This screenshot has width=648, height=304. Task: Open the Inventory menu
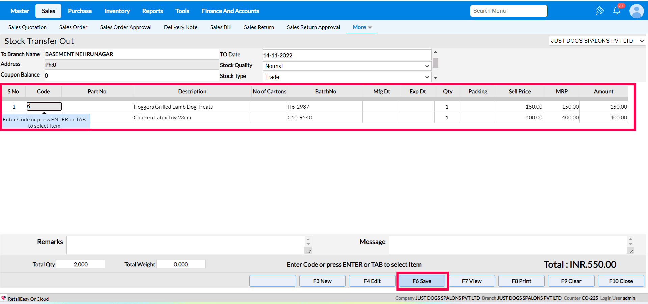117,11
